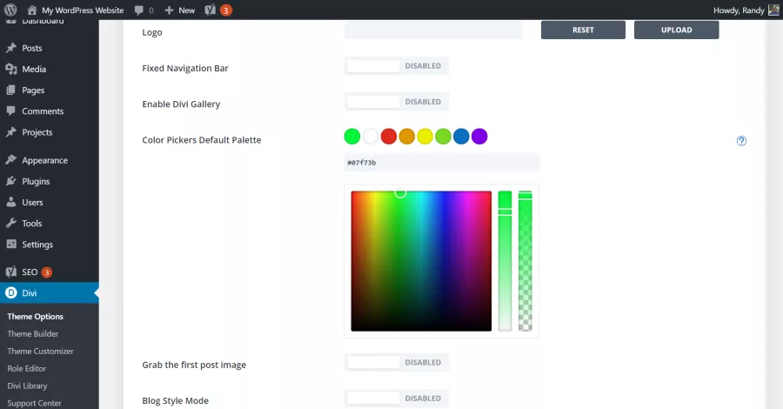Open Theme Customizer submenu item
783x409 pixels.
click(x=40, y=351)
